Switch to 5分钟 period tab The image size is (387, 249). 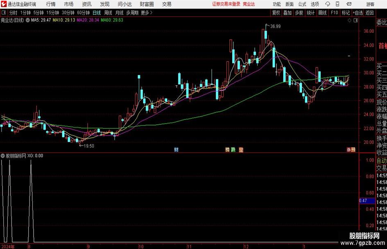[38, 13]
